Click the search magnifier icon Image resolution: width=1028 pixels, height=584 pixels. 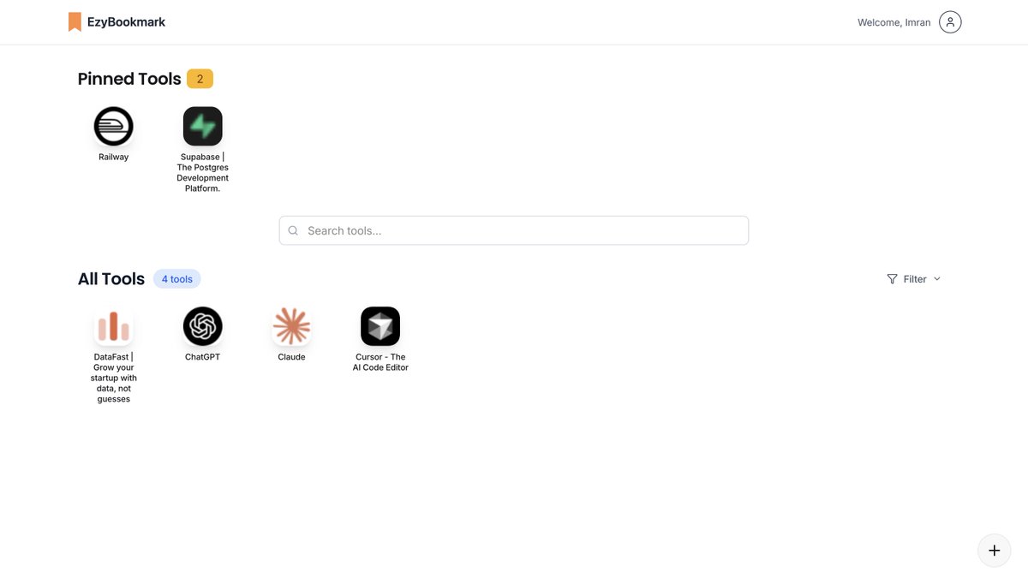(x=293, y=230)
